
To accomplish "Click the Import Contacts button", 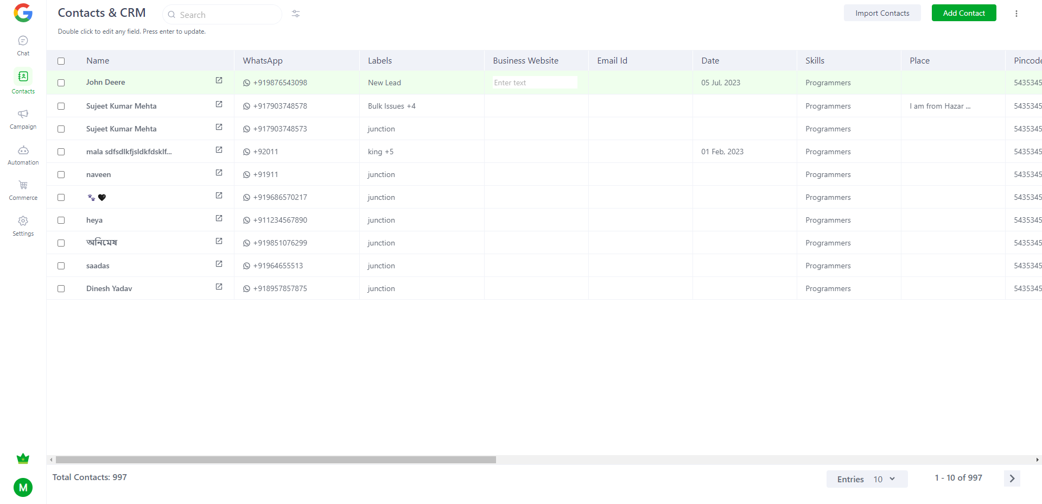I will [882, 12].
